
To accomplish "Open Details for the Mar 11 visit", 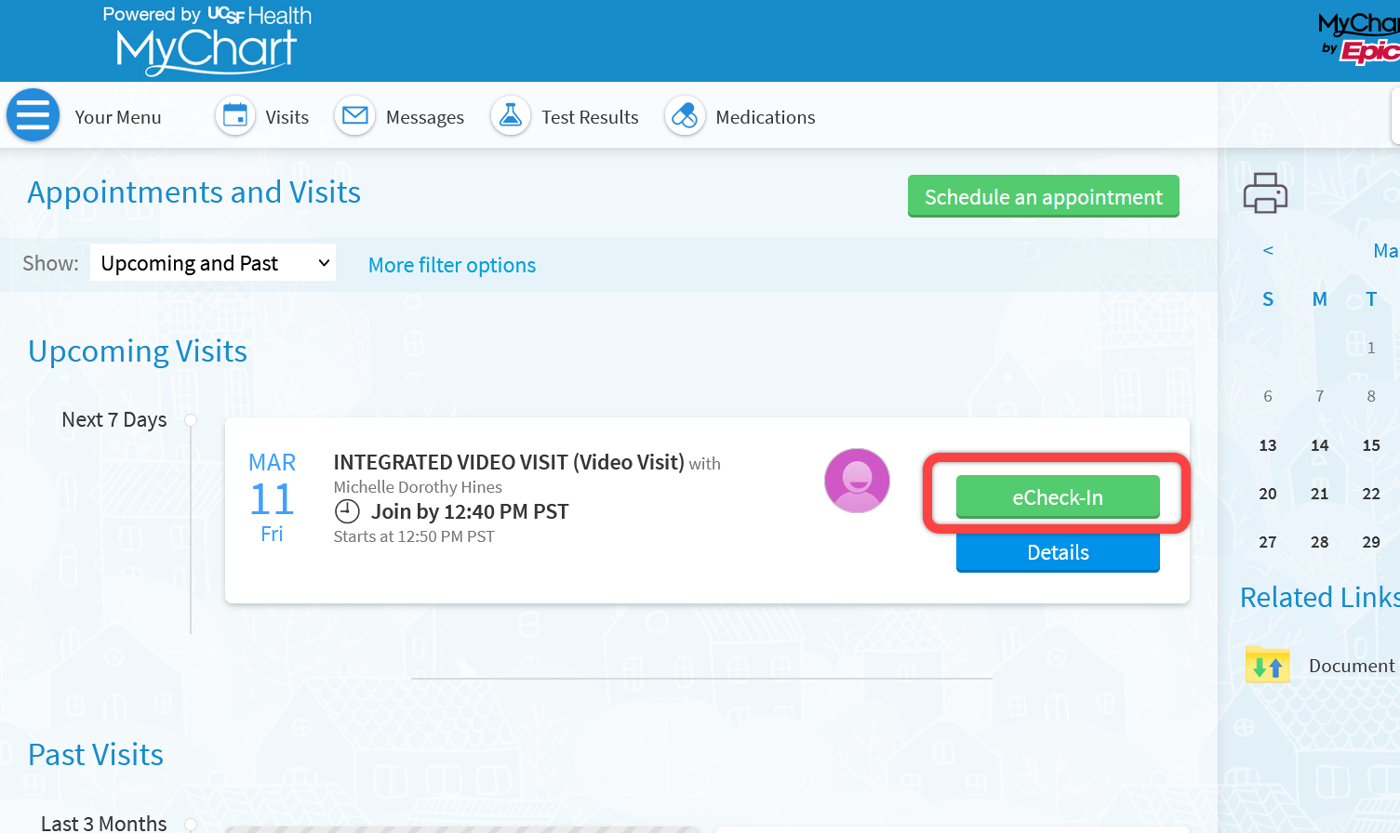I will point(1058,552).
